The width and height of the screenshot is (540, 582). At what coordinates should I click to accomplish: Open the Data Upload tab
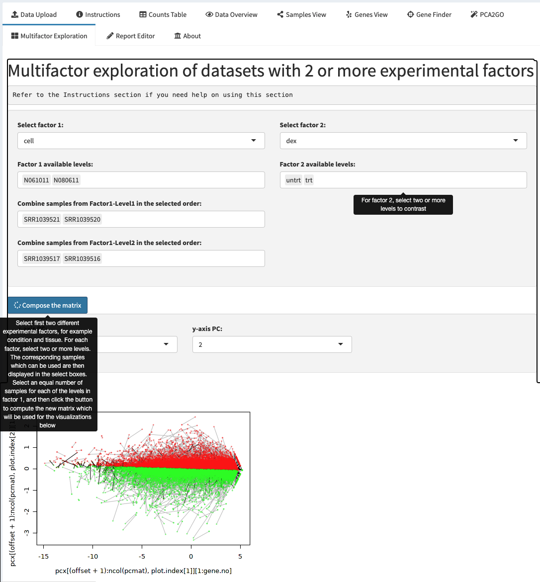[x=34, y=14]
